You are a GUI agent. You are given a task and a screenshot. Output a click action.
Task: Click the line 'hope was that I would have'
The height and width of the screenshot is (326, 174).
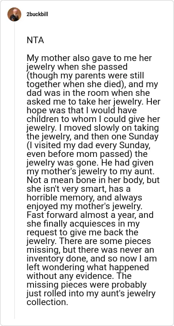click(81, 110)
